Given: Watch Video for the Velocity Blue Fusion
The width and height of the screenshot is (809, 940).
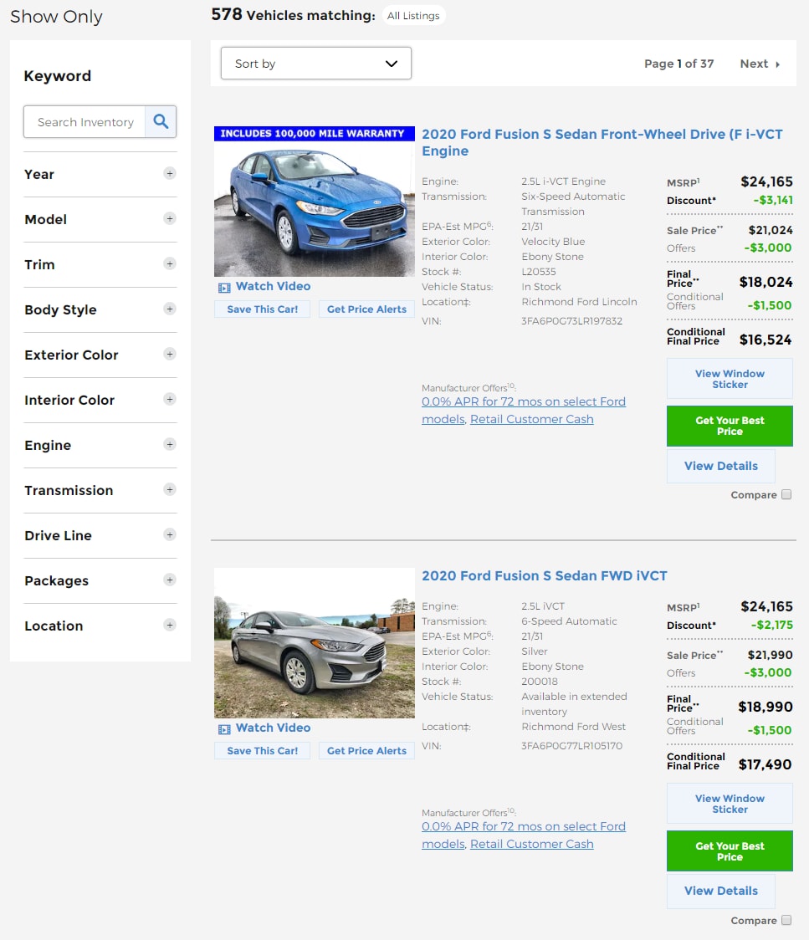Looking at the screenshot, I should pos(273,287).
